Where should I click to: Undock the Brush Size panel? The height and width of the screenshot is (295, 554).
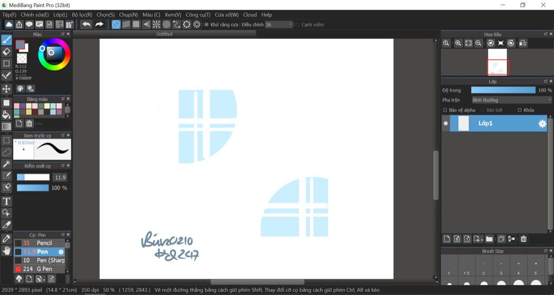[x=545, y=251]
